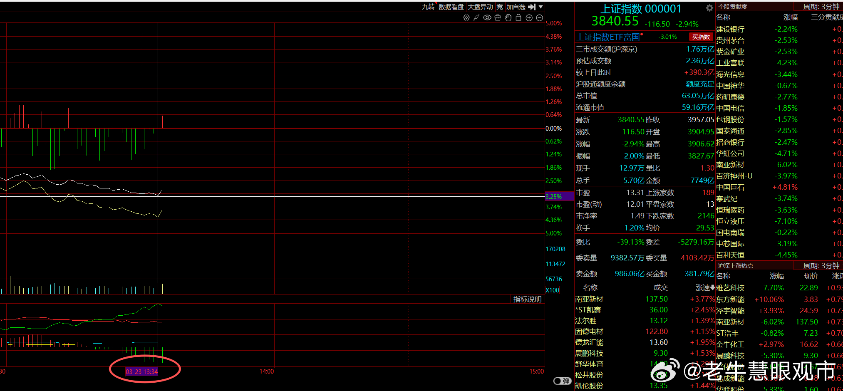This screenshot has width=843, height=391.
Task: Sort by the 成交 column header
Action: (x=660, y=287)
